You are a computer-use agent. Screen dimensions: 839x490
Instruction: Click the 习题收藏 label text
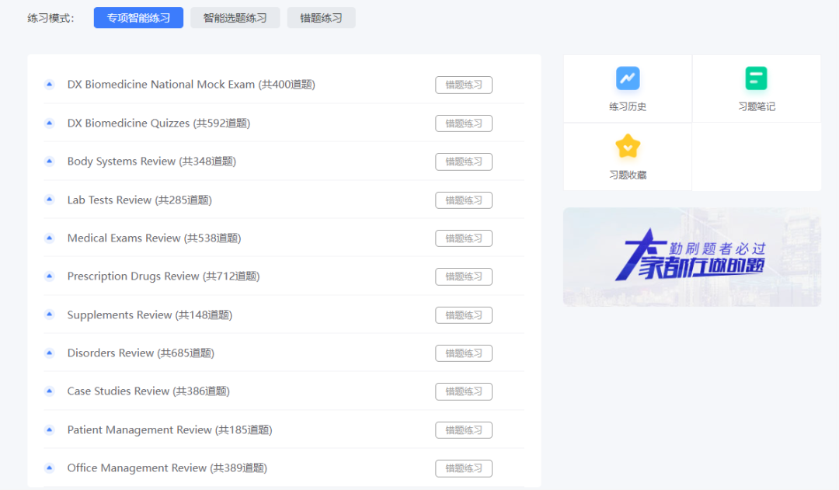click(628, 175)
